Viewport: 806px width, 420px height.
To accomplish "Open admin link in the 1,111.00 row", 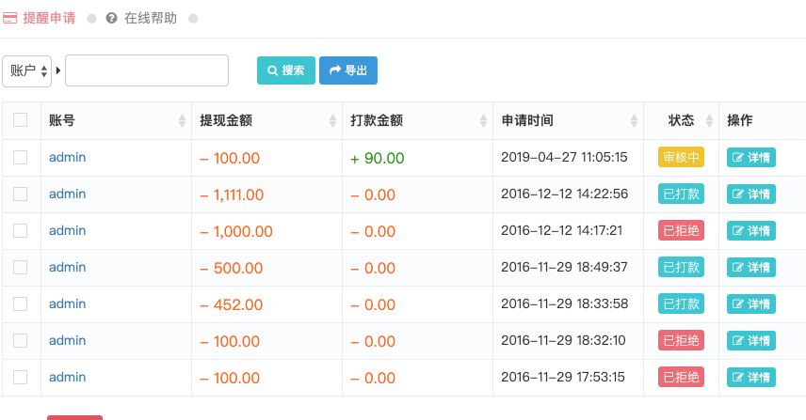I will point(68,194).
